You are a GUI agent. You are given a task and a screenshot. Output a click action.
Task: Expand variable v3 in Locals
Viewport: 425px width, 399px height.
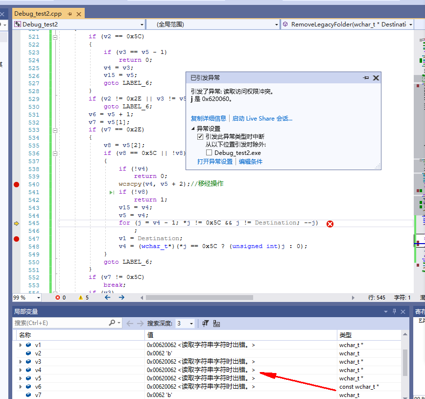pos(21,362)
